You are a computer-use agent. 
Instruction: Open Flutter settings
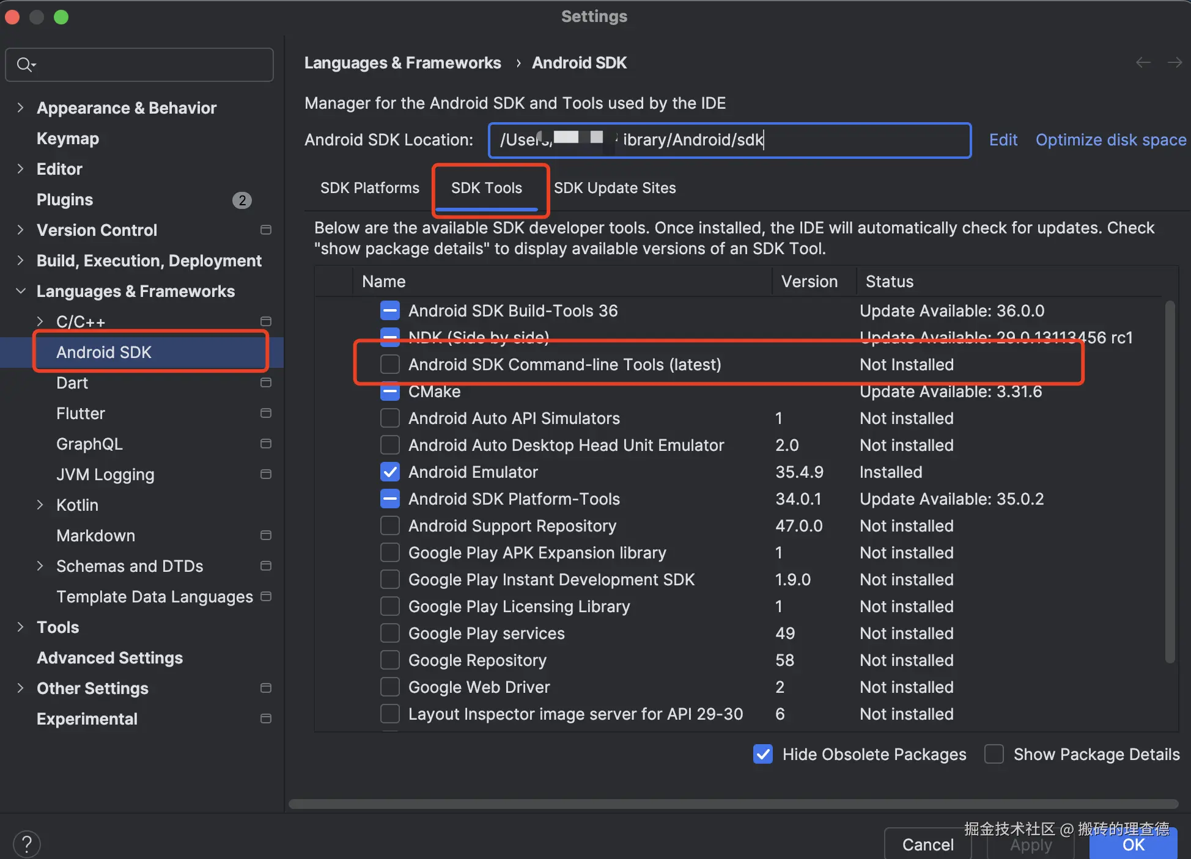[x=81, y=414]
